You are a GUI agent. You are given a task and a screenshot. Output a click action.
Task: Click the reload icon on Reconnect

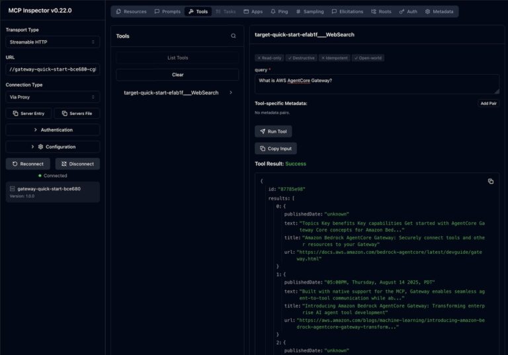click(15, 164)
